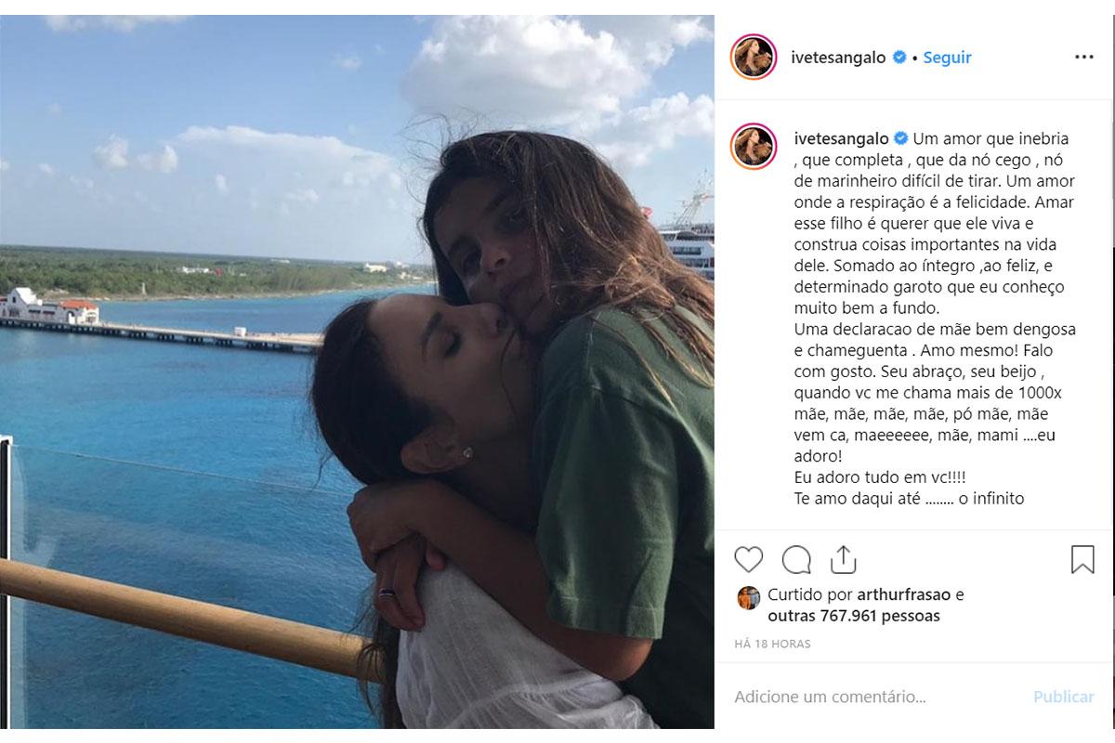Click the post photo of the embrace
Viewport: 1115px width, 743px height.
tap(357, 371)
